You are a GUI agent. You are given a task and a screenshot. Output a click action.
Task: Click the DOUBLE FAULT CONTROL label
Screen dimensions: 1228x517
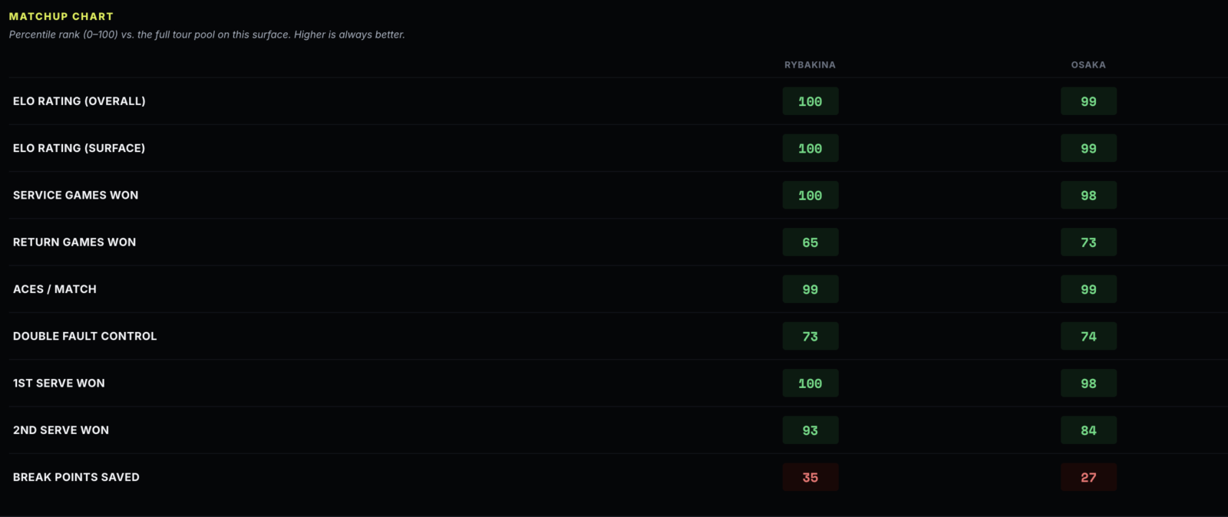(x=84, y=336)
